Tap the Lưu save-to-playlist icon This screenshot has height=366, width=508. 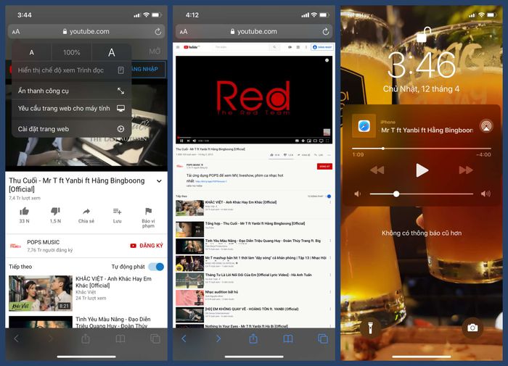pyautogui.click(x=117, y=211)
